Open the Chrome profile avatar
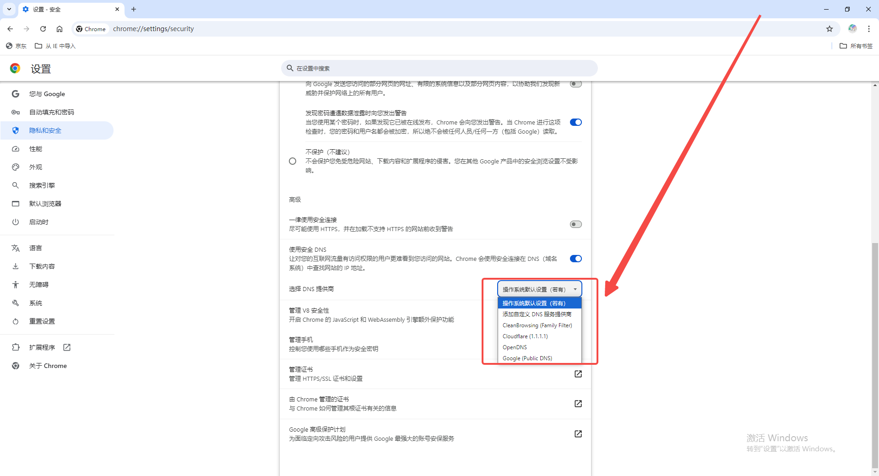Image resolution: width=879 pixels, height=476 pixels. (x=852, y=28)
